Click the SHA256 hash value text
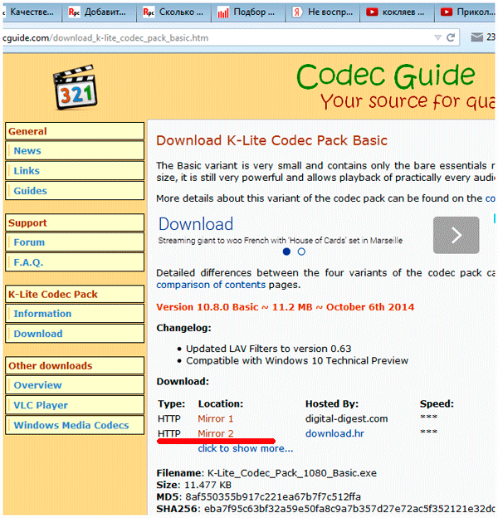This screenshot has width=498, height=518. coord(349,509)
